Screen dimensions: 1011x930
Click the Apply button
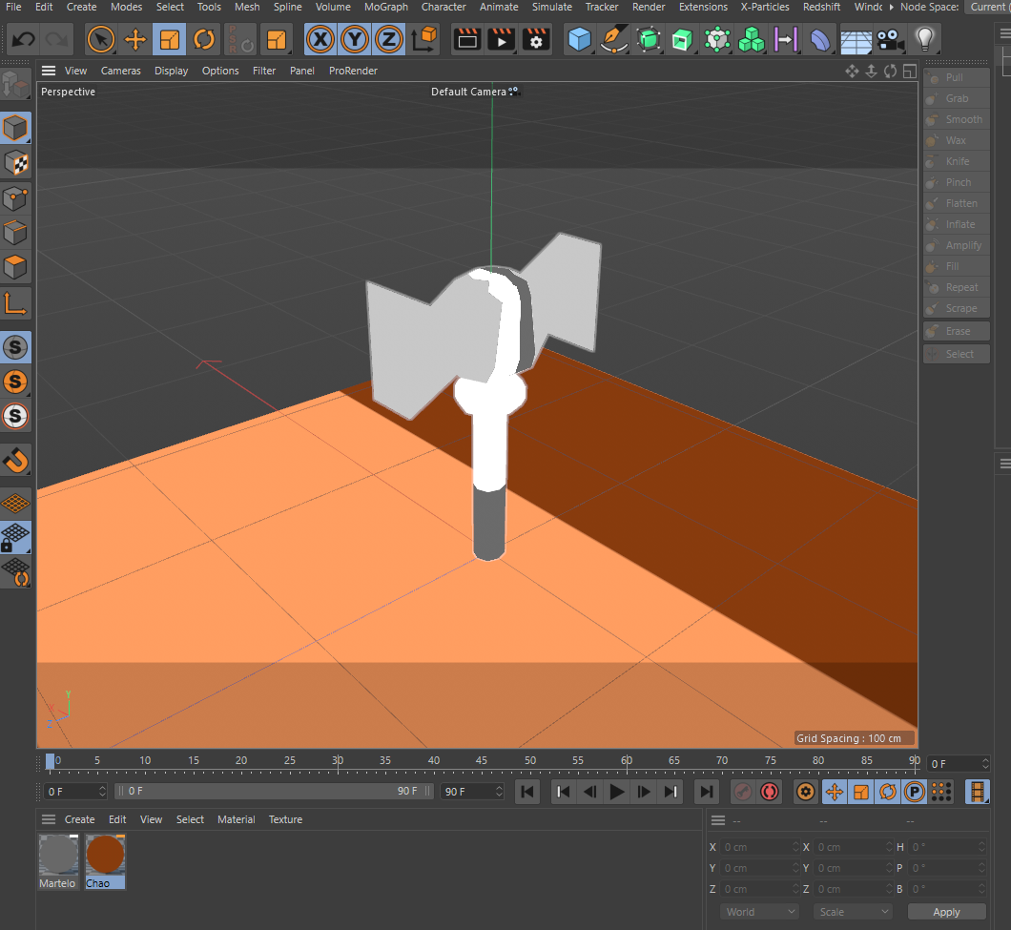coord(946,912)
